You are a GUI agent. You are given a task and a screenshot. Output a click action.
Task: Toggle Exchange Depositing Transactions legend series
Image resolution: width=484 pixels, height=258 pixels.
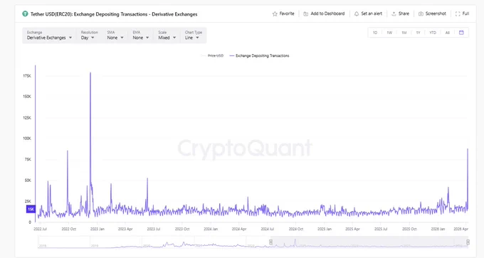click(x=259, y=55)
